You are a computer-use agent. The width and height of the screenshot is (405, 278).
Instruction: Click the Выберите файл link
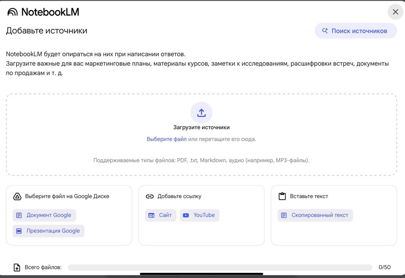coord(166,139)
